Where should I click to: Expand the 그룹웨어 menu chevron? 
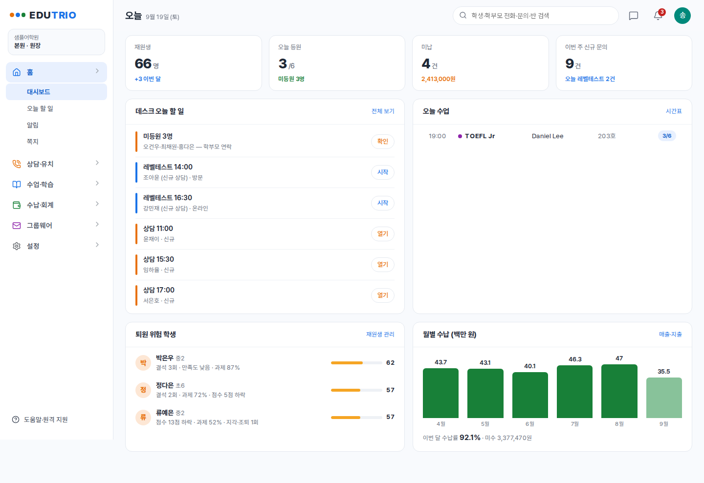[97, 224]
